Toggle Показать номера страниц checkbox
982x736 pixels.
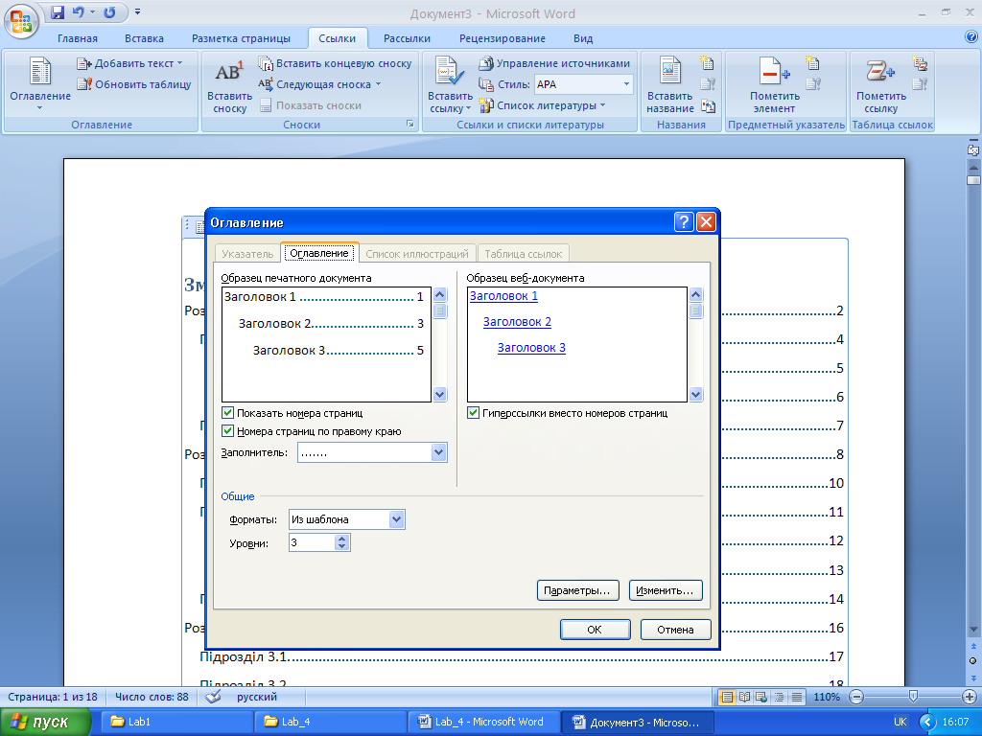click(228, 413)
